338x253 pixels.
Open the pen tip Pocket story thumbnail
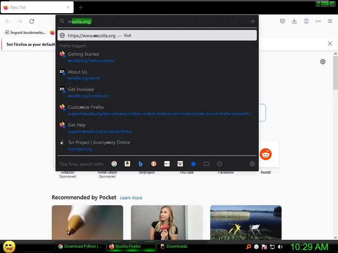click(x=87, y=222)
